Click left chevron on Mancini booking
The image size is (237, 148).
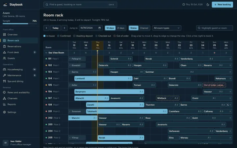(x=70, y=118)
